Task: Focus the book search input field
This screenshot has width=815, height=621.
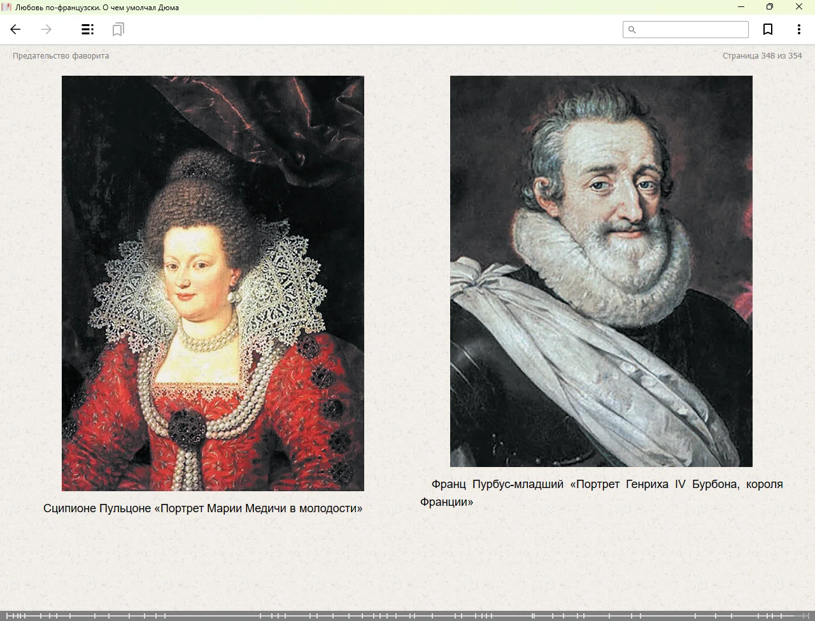Action: coord(691,30)
